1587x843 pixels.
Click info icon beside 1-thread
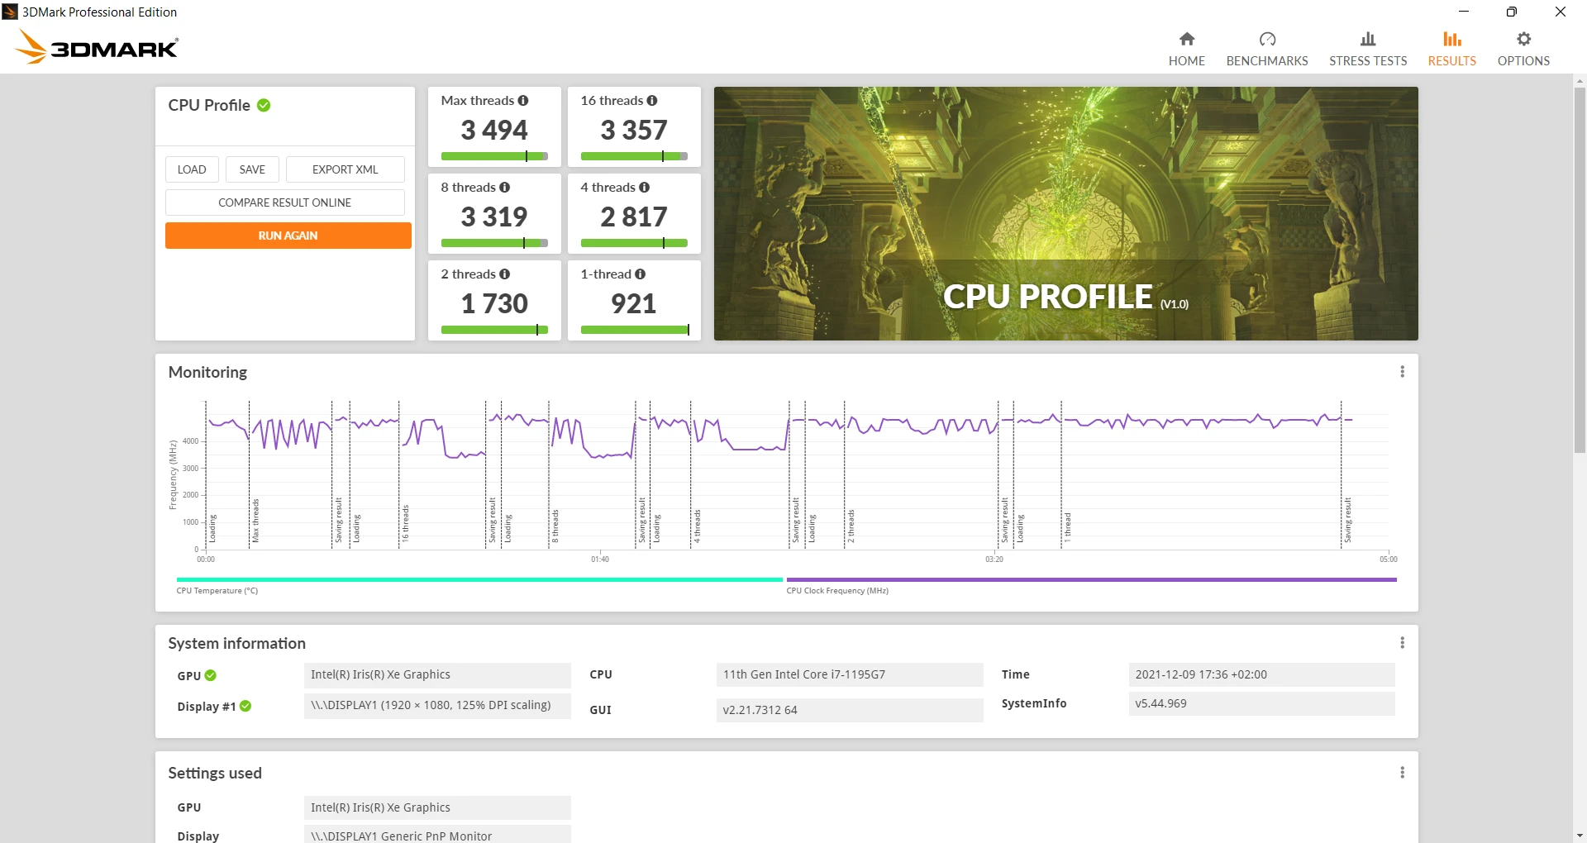(641, 274)
